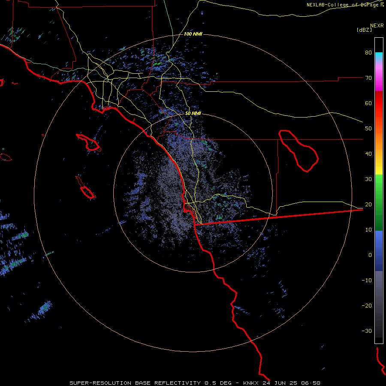386x386 pixels.
Task: Click the 10 value on dBZ scale
Action: pyautogui.click(x=368, y=230)
